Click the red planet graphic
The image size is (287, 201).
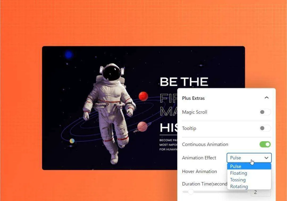click(x=143, y=96)
